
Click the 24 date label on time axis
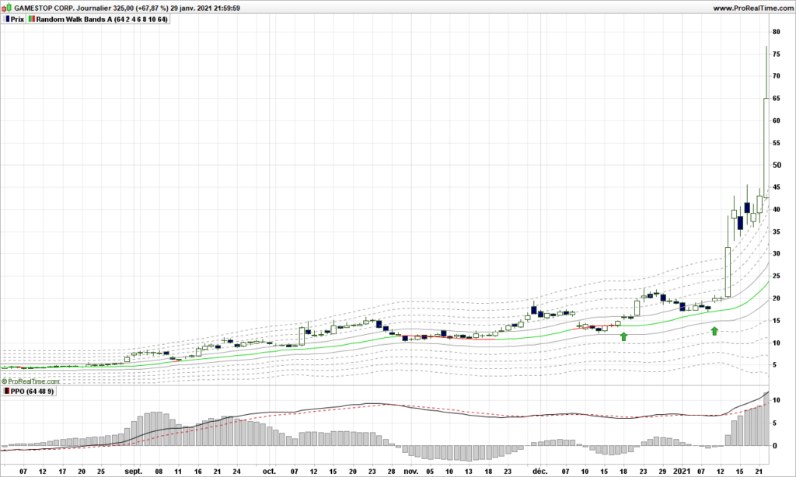click(x=236, y=472)
